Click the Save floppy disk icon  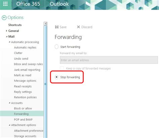coord(57,27)
